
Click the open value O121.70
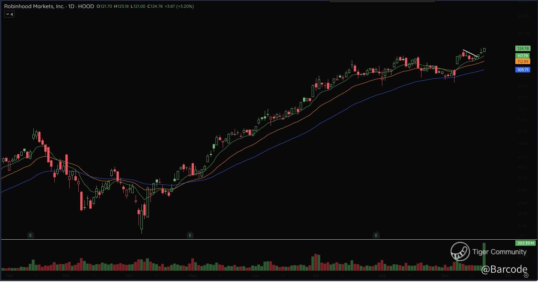point(104,6)
